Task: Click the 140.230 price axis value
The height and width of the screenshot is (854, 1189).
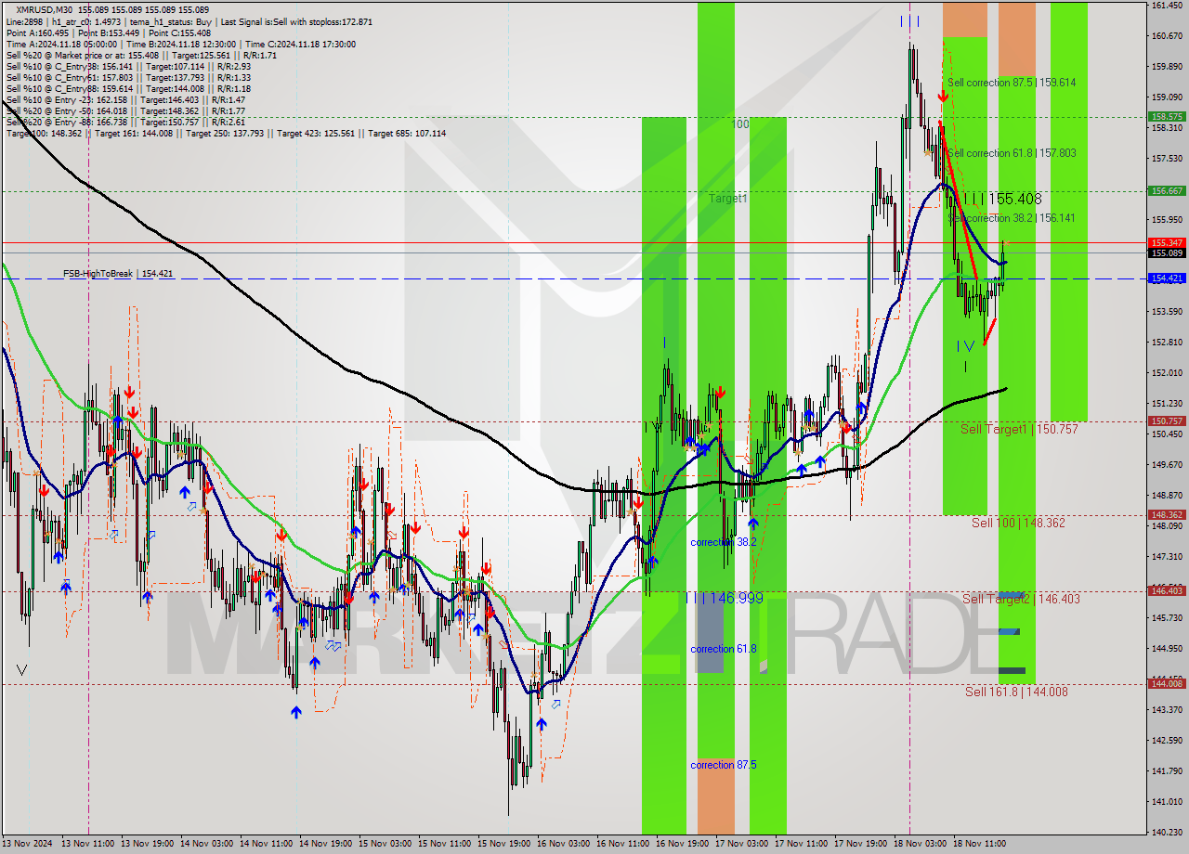Action: click(x=1167, y=832)
